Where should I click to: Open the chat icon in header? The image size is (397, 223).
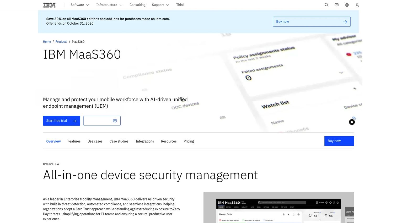(337, 5)
